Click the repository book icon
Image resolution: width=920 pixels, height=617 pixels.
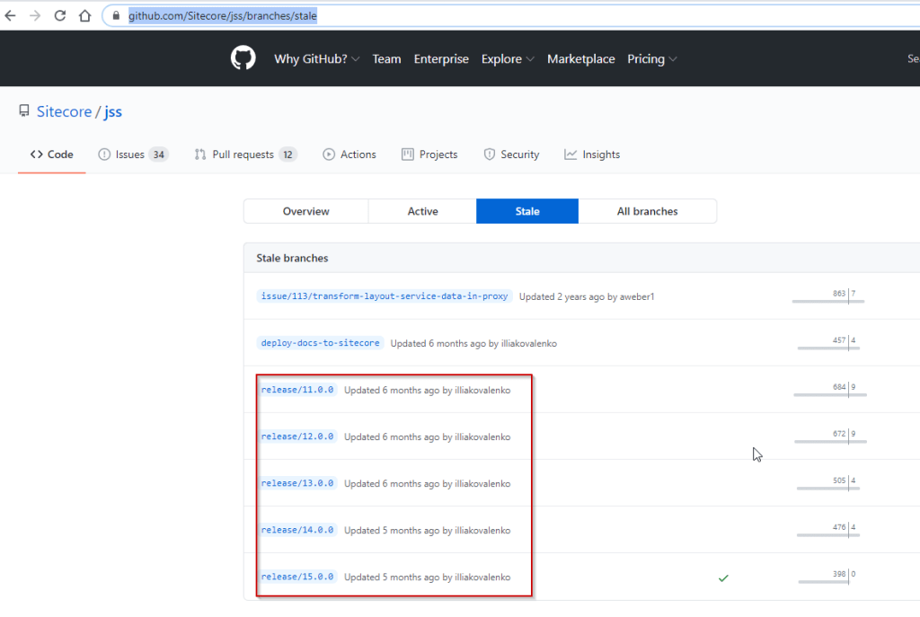24,111
